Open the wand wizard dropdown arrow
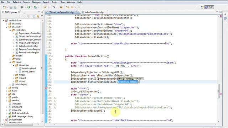Image resolution: width=228 pixels, height=128 pixels. coord(48,7)
